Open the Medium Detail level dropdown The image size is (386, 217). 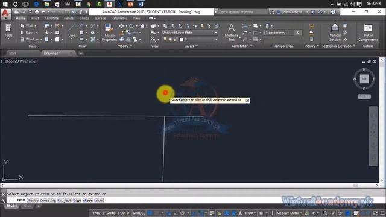289,213
